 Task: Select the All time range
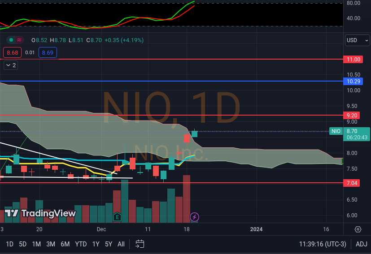point(121,244)
